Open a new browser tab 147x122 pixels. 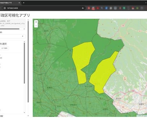(24, 3)
